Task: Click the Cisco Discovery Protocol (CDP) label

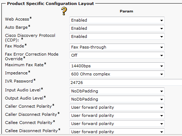Action: point(30,38)
